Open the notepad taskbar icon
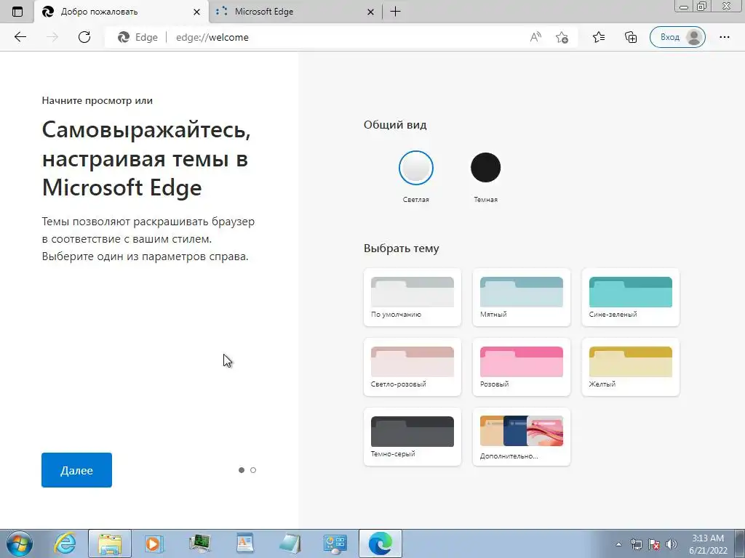745x558 pixels. coord(290,543)
